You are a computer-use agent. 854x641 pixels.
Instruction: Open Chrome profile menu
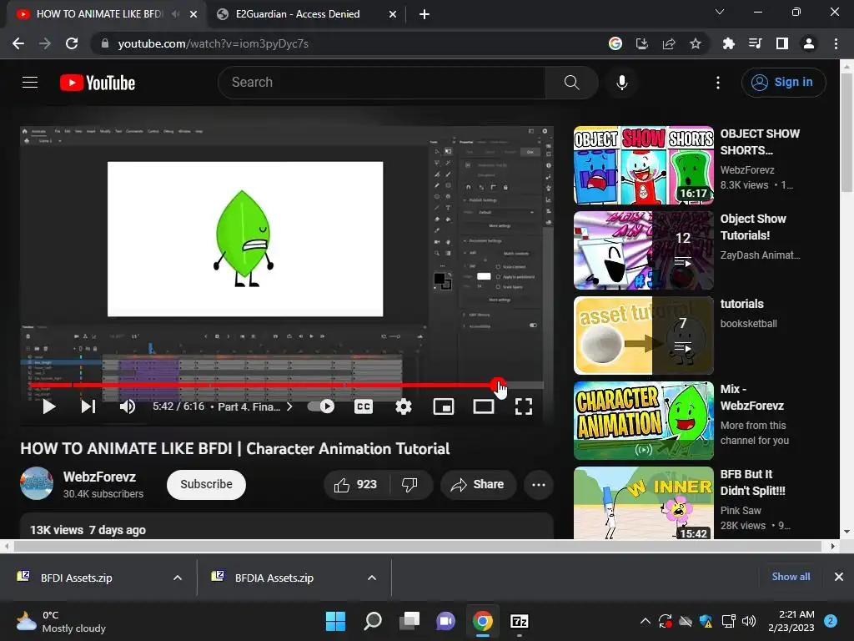tap(809, 43)
